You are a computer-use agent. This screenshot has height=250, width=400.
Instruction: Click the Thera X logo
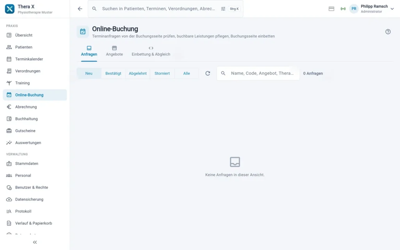click(x=10, y=9)
